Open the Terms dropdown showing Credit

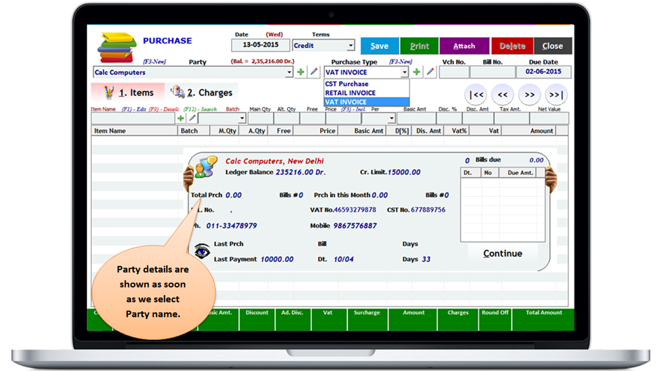pos(351,46)
